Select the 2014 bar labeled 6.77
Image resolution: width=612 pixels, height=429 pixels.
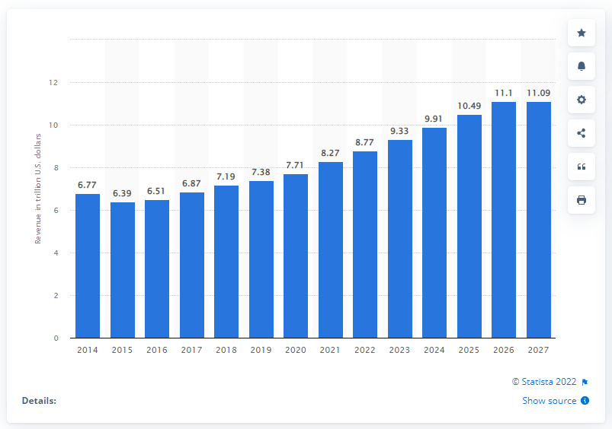[88, 265]
